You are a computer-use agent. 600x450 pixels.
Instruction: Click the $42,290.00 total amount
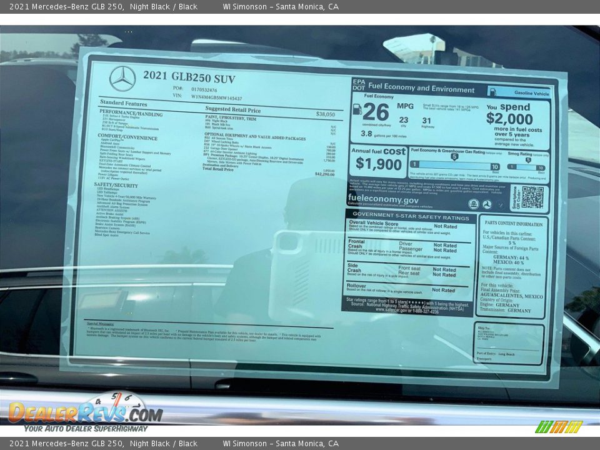pos(324,174)
